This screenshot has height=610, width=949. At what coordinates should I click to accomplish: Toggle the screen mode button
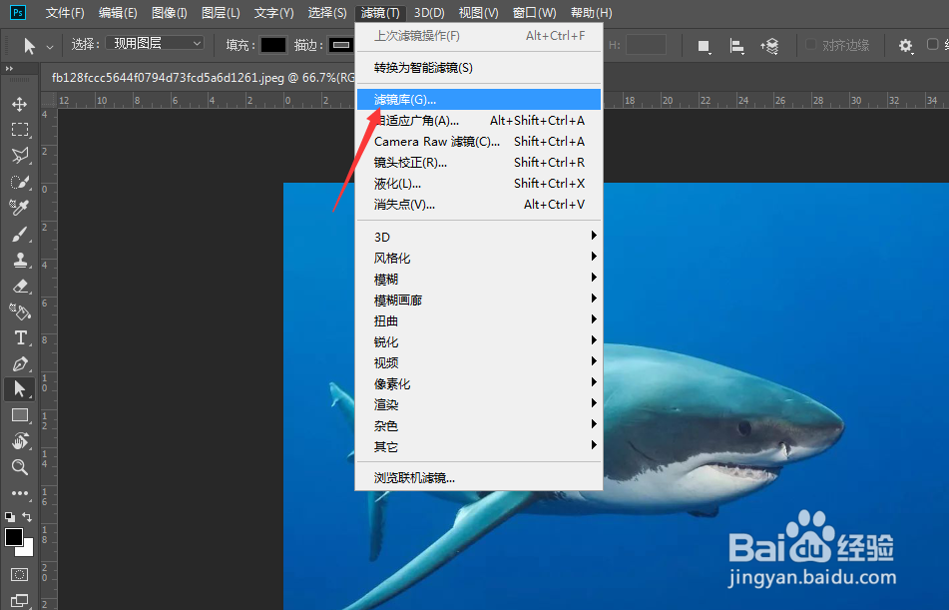[19, 600]
